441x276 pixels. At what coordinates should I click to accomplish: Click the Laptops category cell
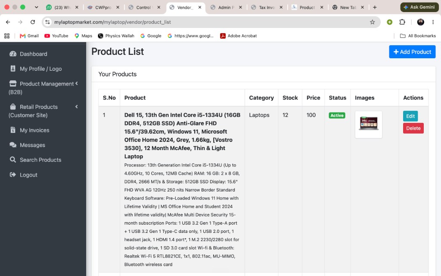pyautogui.click(x=259, y=115)
